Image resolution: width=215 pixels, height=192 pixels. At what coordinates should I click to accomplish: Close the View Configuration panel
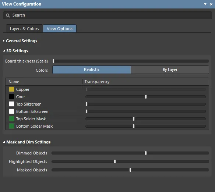[x=211, y=4]
